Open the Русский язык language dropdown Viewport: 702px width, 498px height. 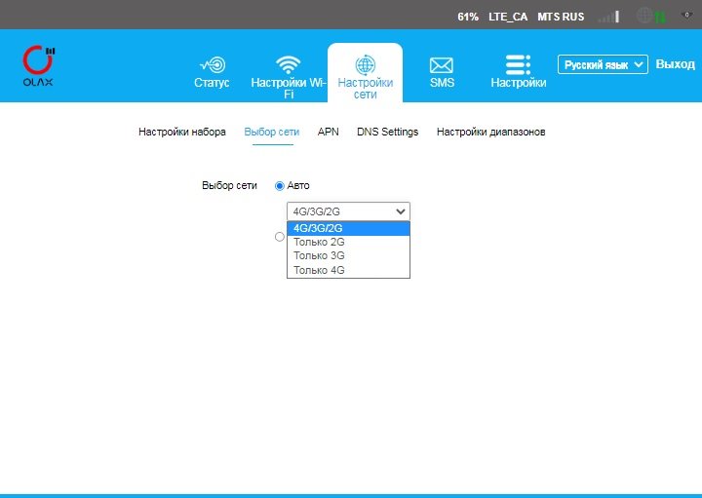coord(603,64)
